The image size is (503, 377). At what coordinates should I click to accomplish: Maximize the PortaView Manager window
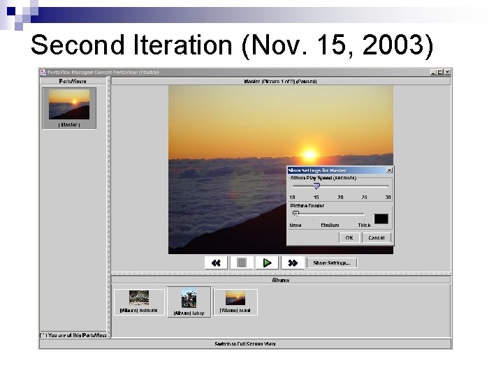tap(440, 73)
